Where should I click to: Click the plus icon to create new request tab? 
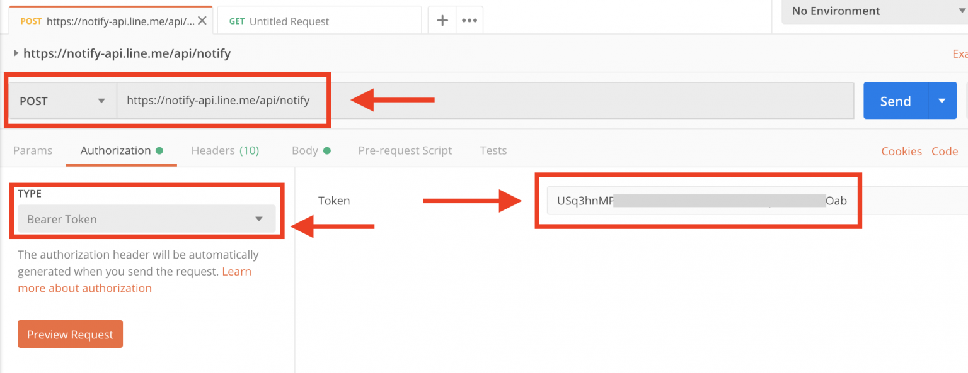[442, 19]
